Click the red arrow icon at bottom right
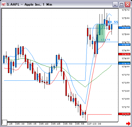This screenshot has width=132, height=127. pos(128,124)
